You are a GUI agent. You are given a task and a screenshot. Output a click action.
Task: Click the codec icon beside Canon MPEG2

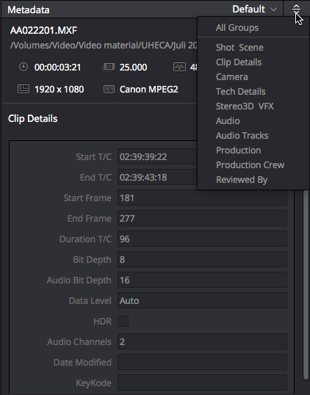click(x=109, y=89)
